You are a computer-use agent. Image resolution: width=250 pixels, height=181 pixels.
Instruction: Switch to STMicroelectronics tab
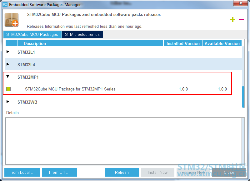82,34
